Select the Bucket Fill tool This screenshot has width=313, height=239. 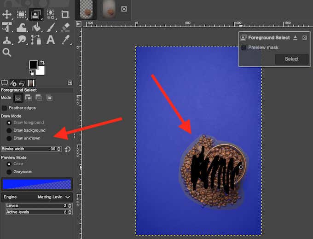[36, 27]
